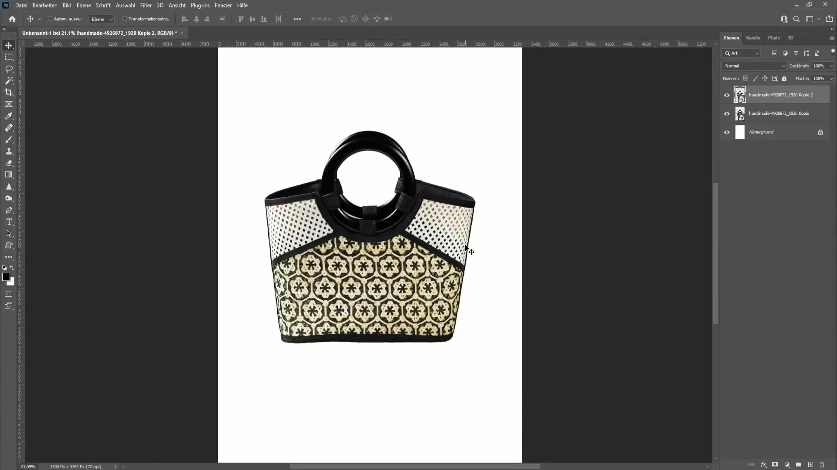Image resolution: width=837 pixels, height=470 pixels.
Task: Switch to the Kanäle tab
Action: [753, 38]
